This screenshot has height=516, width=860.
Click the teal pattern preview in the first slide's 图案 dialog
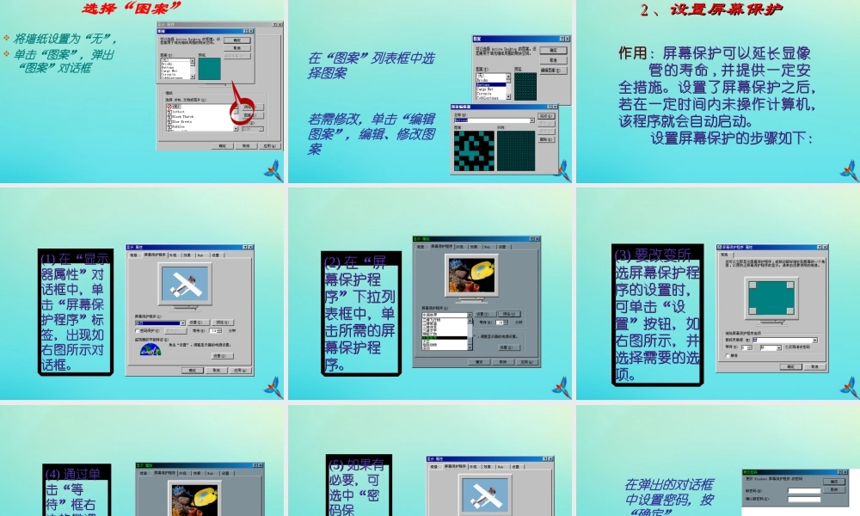coord(209,68)
